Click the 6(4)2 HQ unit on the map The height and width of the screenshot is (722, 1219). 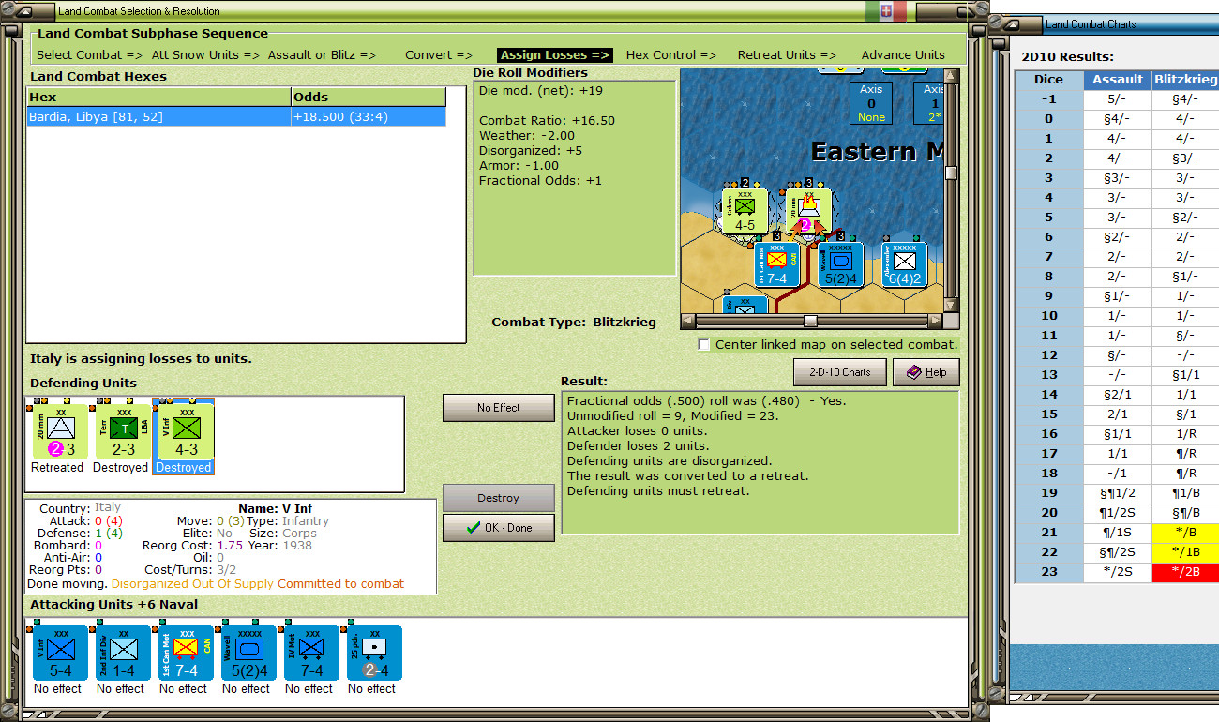(904, 264)
